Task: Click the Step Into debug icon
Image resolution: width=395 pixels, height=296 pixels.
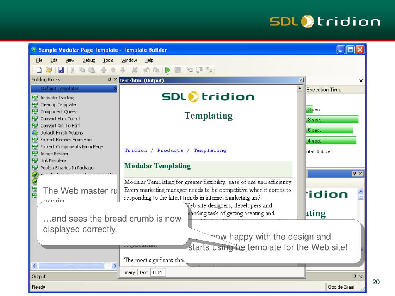Action: pos(189,70)
